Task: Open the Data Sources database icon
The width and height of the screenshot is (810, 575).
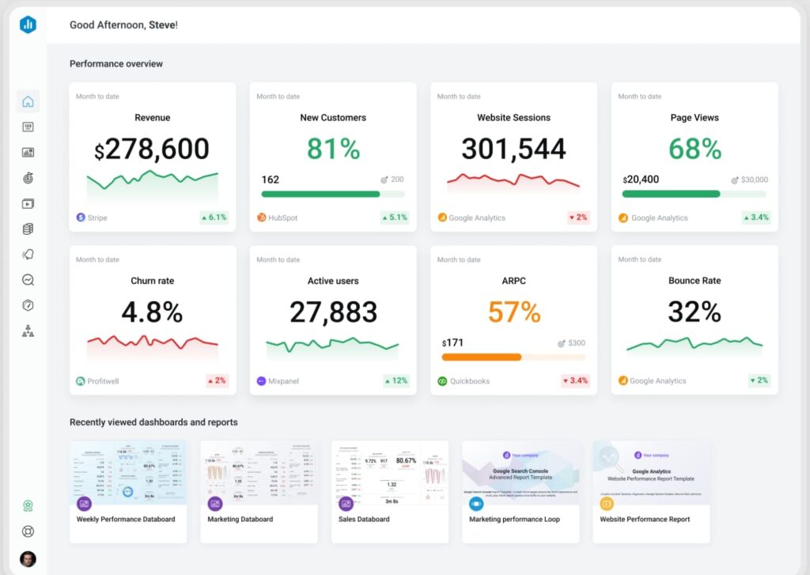Action: click(x=27, y=229)
